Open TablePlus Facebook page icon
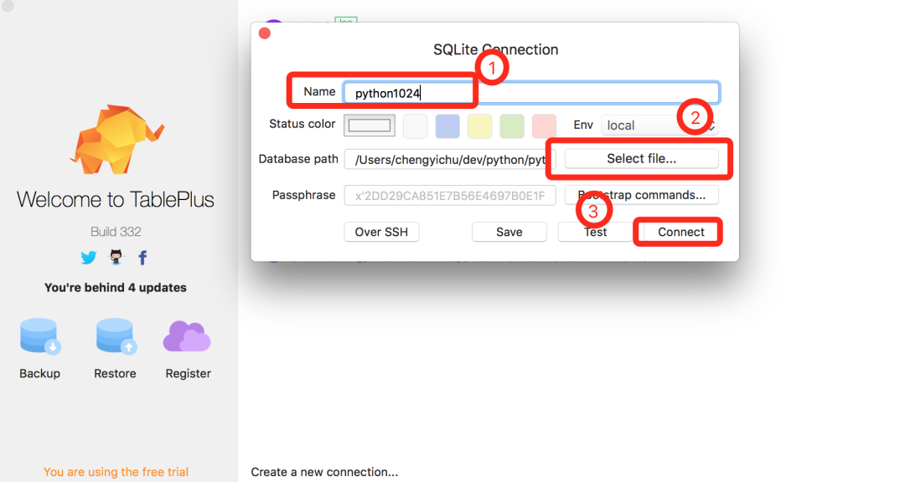Viewport: 905px width, 482px height. click(142, 257)
